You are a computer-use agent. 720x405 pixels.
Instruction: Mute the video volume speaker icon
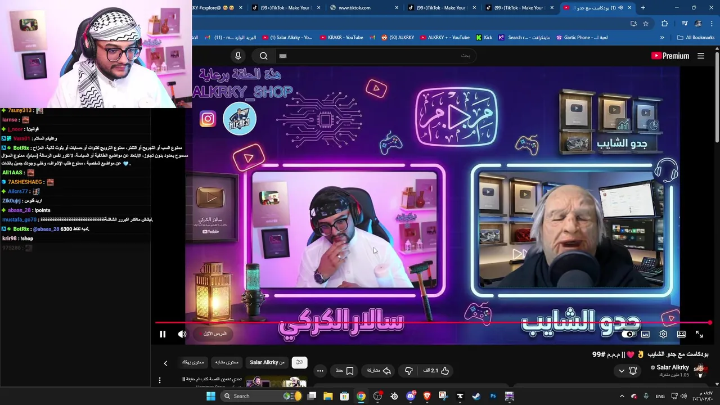tap(182, 334)
